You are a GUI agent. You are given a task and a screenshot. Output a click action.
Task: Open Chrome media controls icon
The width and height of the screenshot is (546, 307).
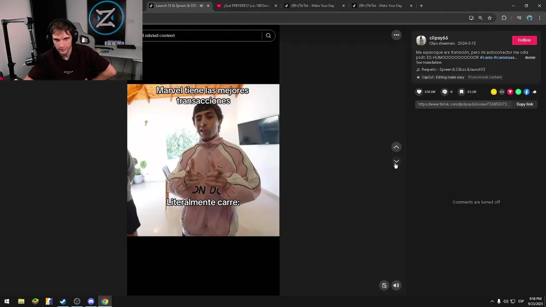[x=519, y=18]
